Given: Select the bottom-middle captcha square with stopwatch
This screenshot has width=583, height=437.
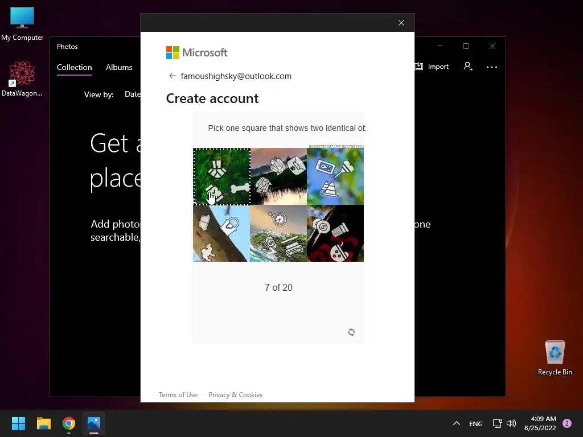Looking at the screenshot, I should pos(278,233).
